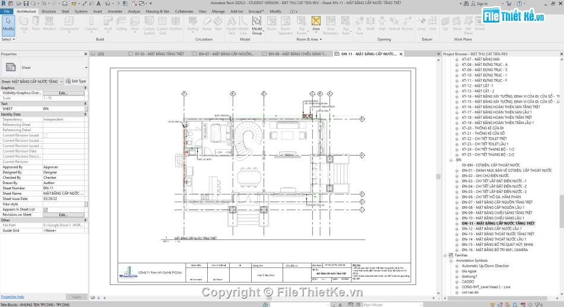Toggle Current Revision Issued checkbox
Viewport: 564px width, 307px height.
46,135
